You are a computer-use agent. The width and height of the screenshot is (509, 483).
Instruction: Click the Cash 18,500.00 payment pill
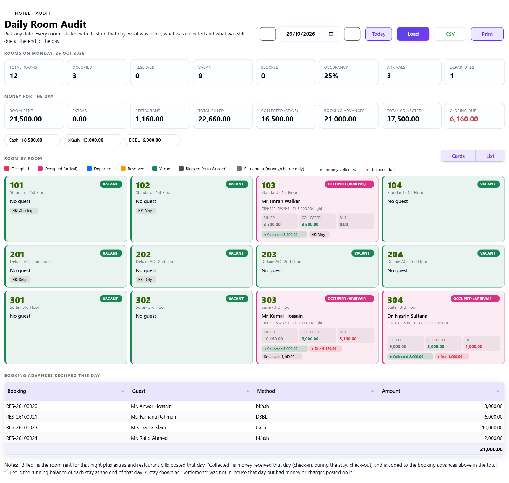coord(33,140)
